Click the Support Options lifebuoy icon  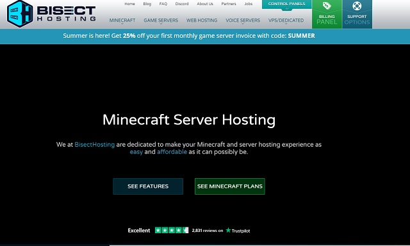coord(357,6)
